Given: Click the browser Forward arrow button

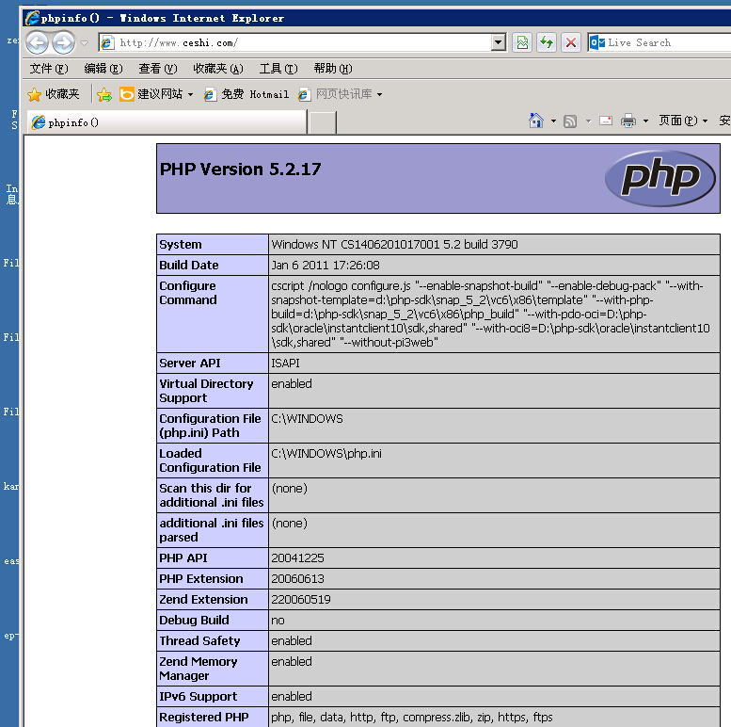Looking at the screenshot, I should coord(63,42).
